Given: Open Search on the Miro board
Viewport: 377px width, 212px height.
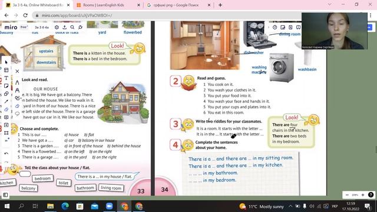Looking at the screenshot, I should point(72,28).
